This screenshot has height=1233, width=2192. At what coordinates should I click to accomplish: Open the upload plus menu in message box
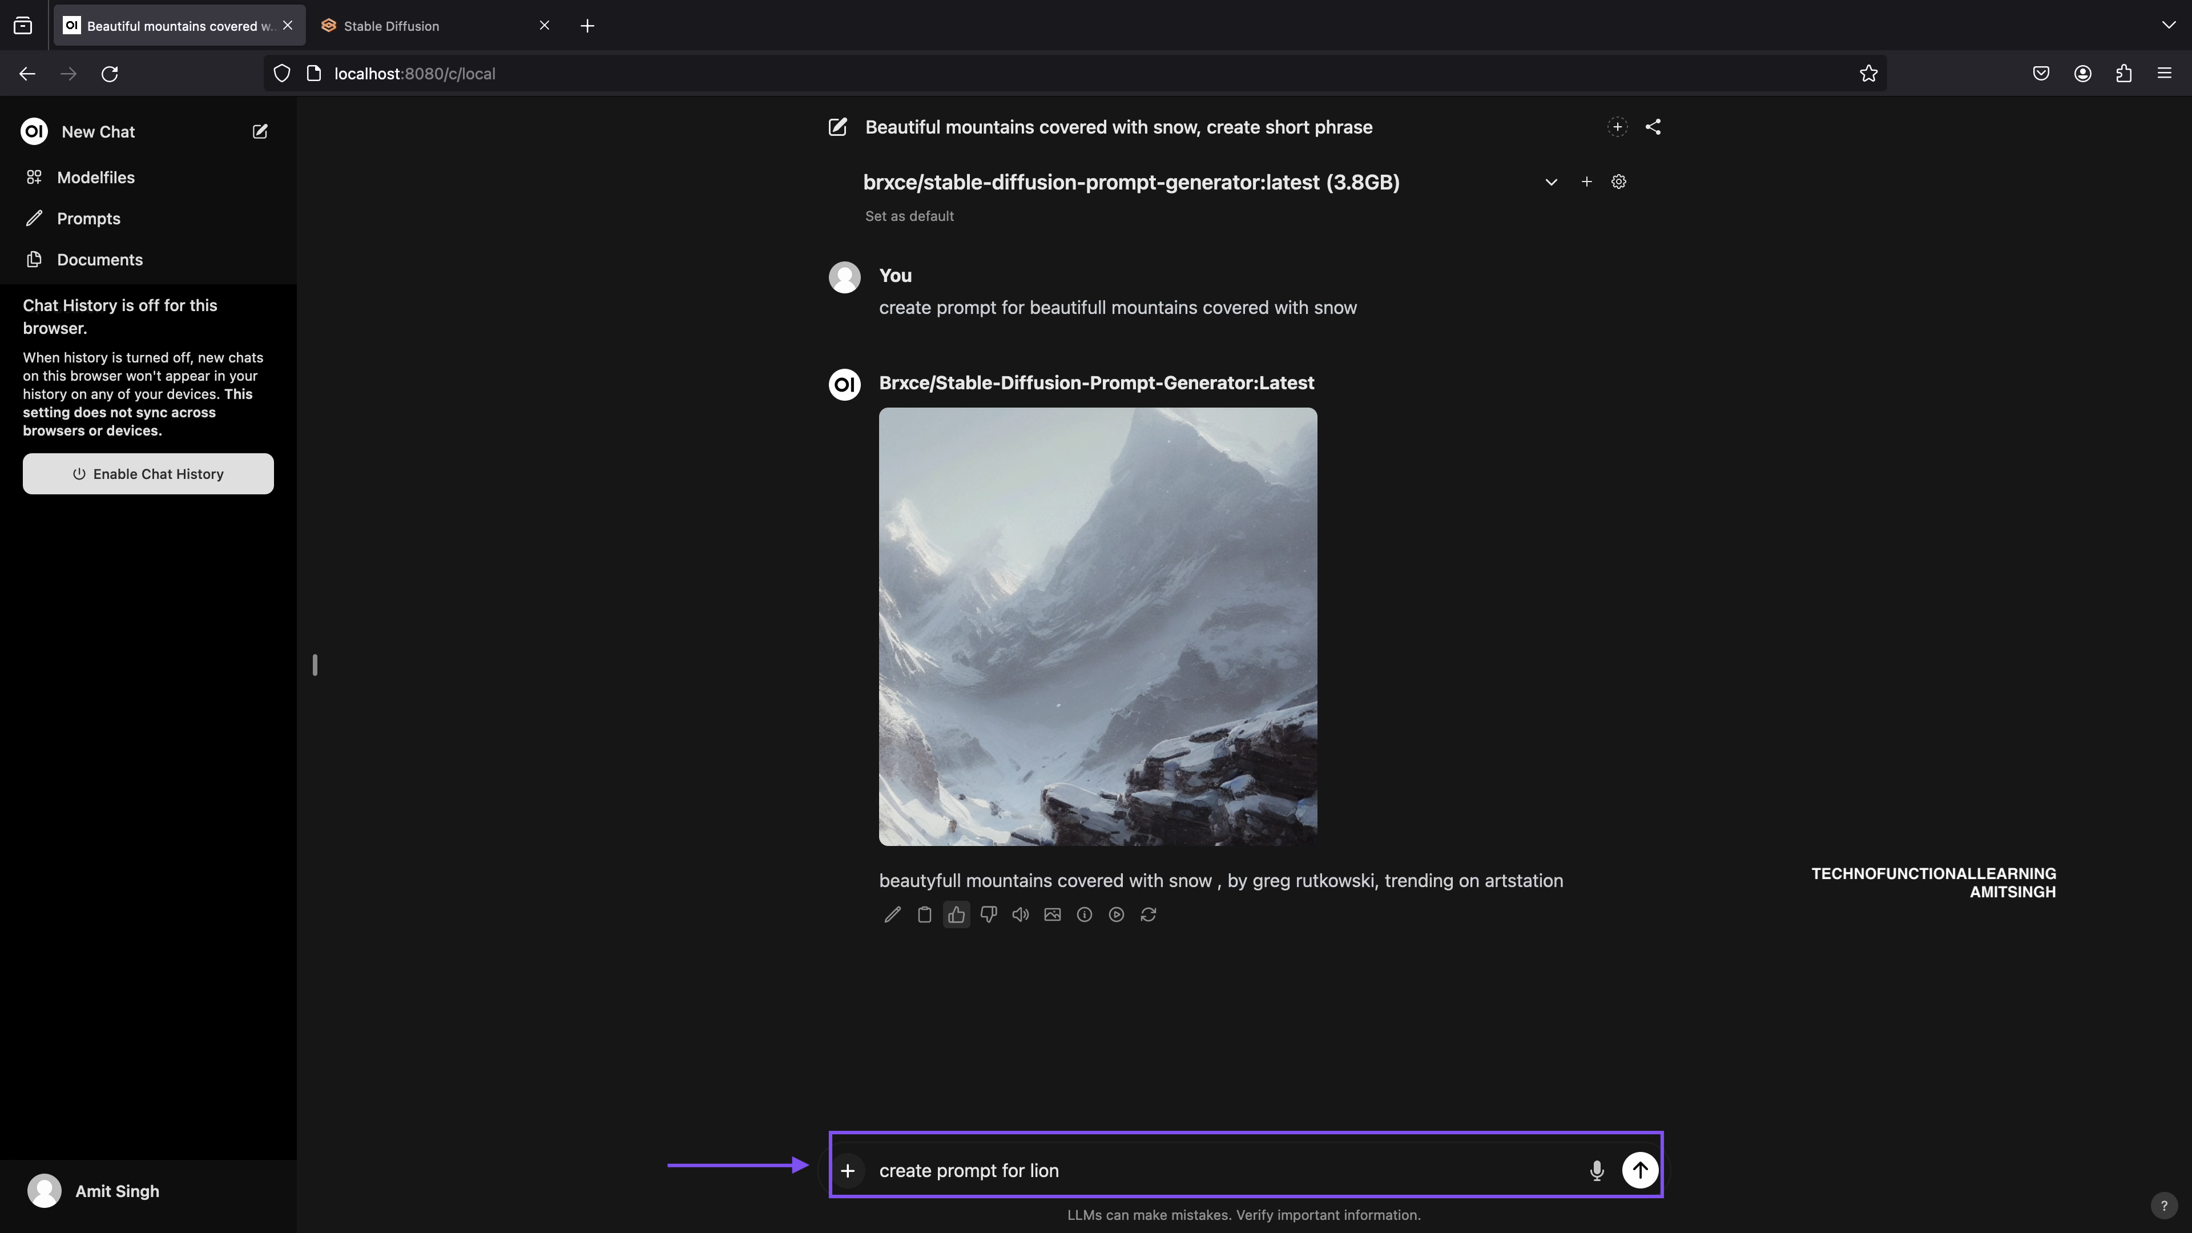pyautogui.click(x=848, y=1171)
